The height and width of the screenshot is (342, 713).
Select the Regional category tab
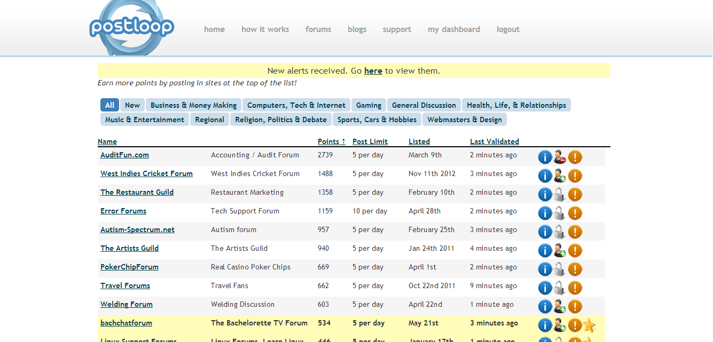[x=209, y=120]
